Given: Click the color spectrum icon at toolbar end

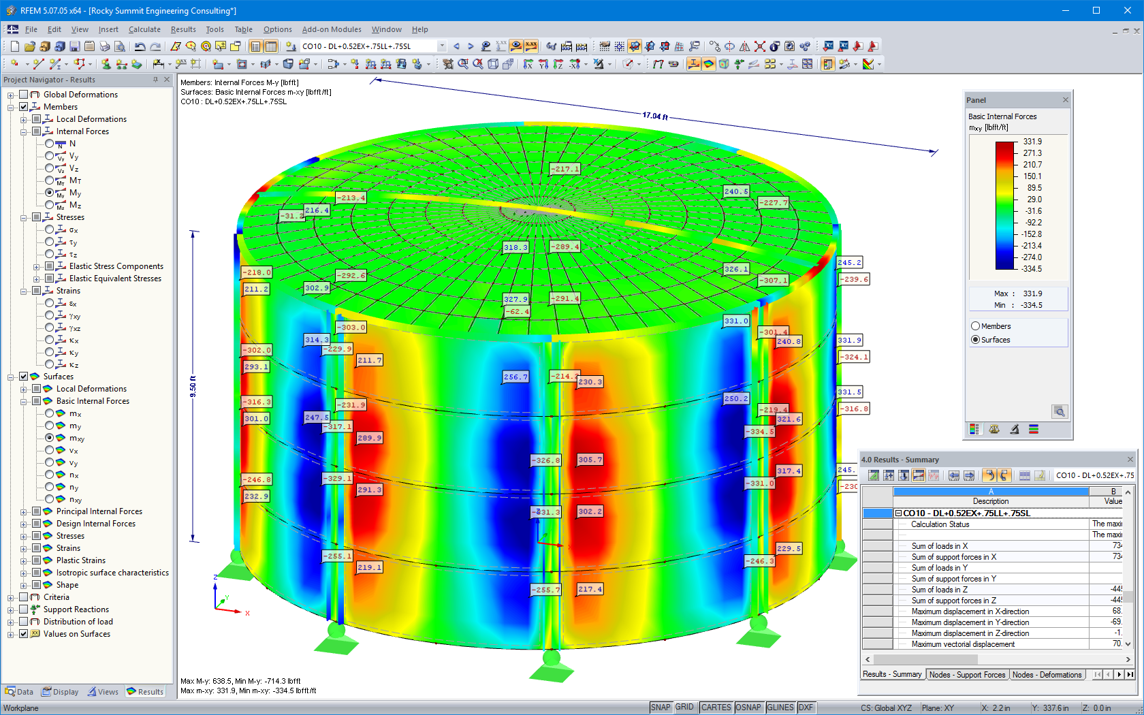Looking at the screenshot, I should click(868, 64).
